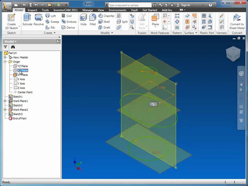
Task: Click the Thicken/Offset surface icon
Action: pos(187,16)
